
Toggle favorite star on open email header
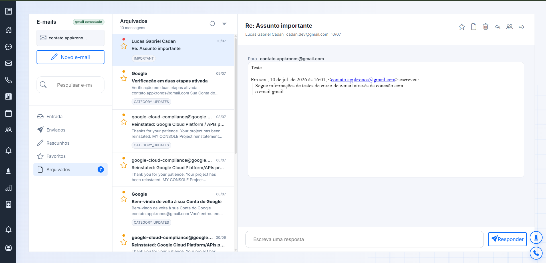[x=462, y=27]
